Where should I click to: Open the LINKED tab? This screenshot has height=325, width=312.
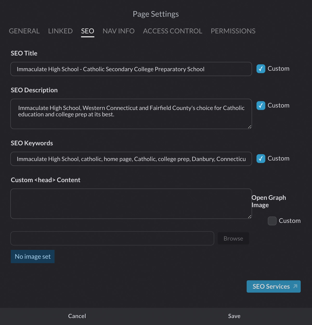(60, 31)
